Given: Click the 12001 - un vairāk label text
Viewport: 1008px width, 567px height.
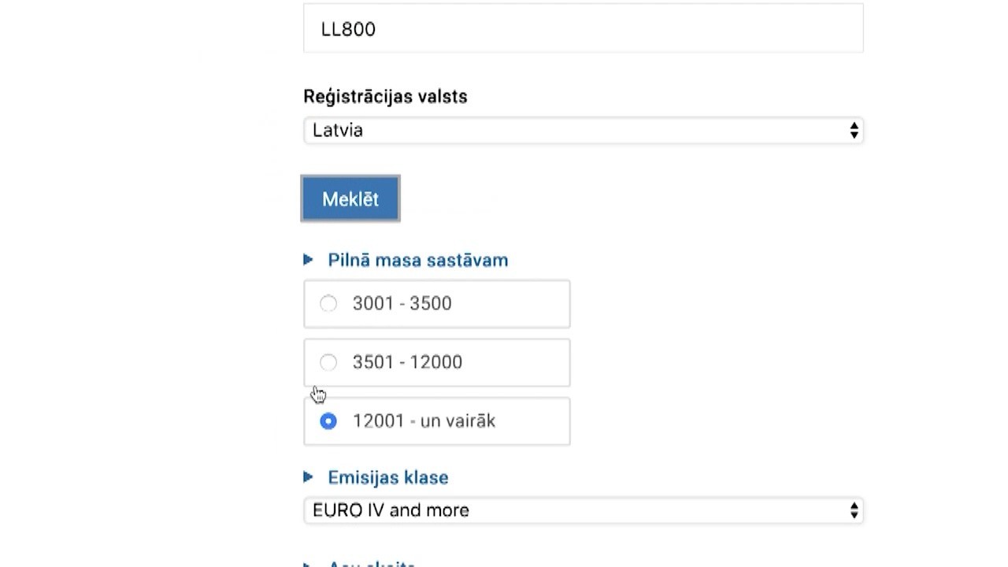Looking at the screenshot, I should pos(424,421).
